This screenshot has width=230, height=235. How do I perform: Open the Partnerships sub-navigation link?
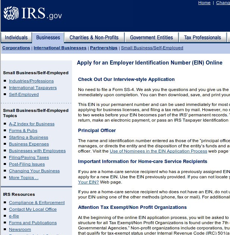(x=104, y=48)
